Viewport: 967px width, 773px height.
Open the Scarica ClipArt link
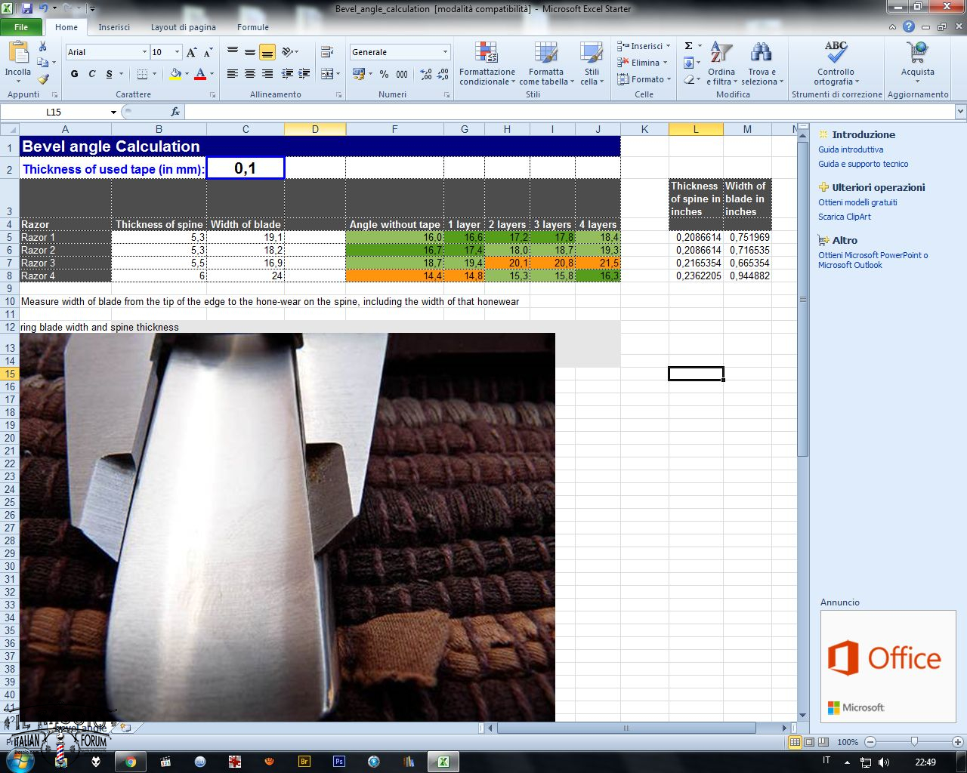[845, 217]
